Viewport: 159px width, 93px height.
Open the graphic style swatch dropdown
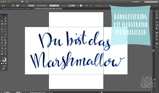(83, 6)
